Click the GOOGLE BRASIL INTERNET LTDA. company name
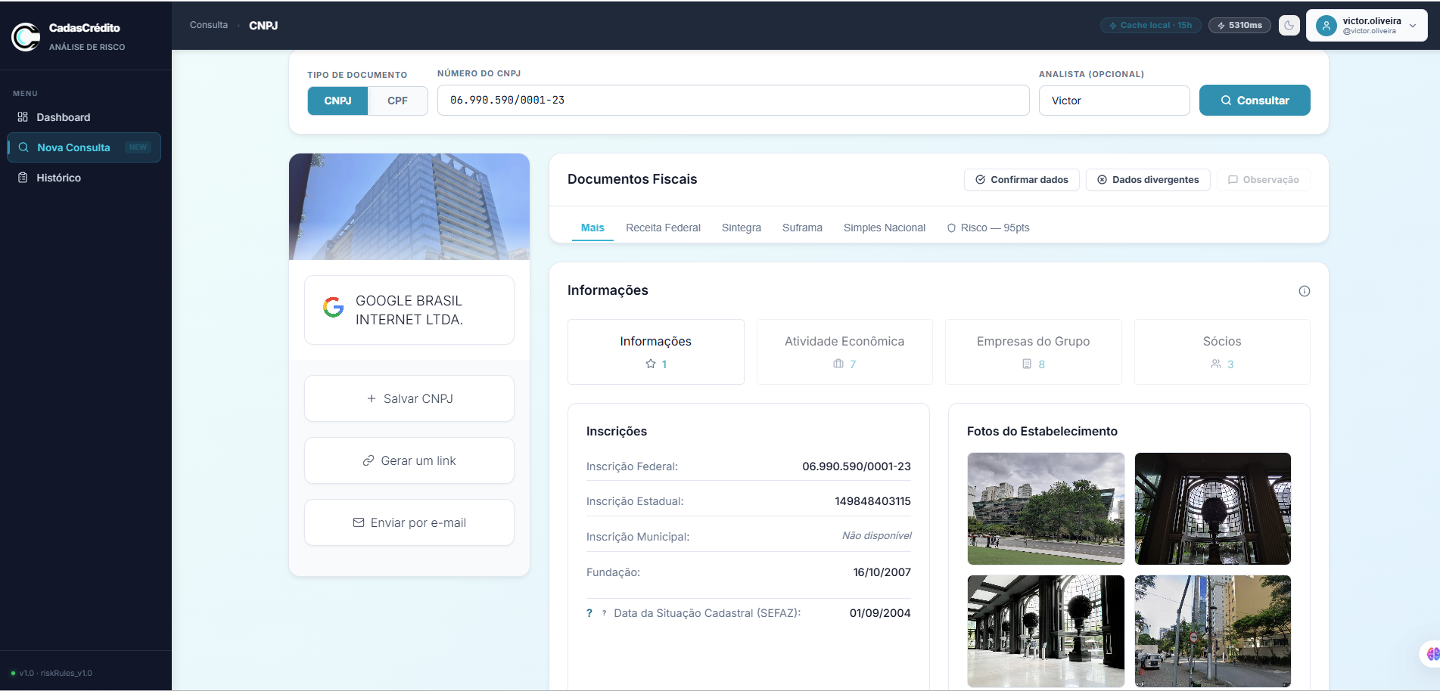The height and width of the screenshot is (691, 1440). click(x=409, y=310)
